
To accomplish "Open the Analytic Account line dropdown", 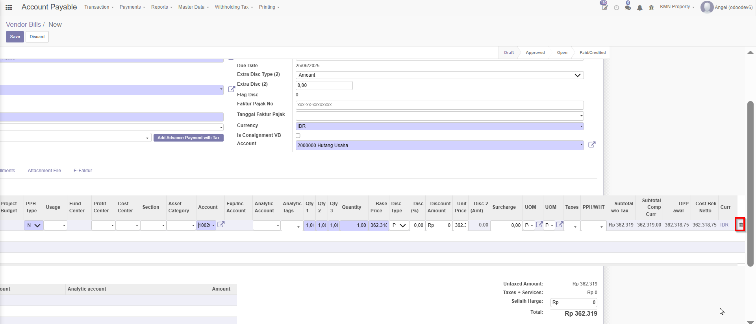I will point(267,225).
